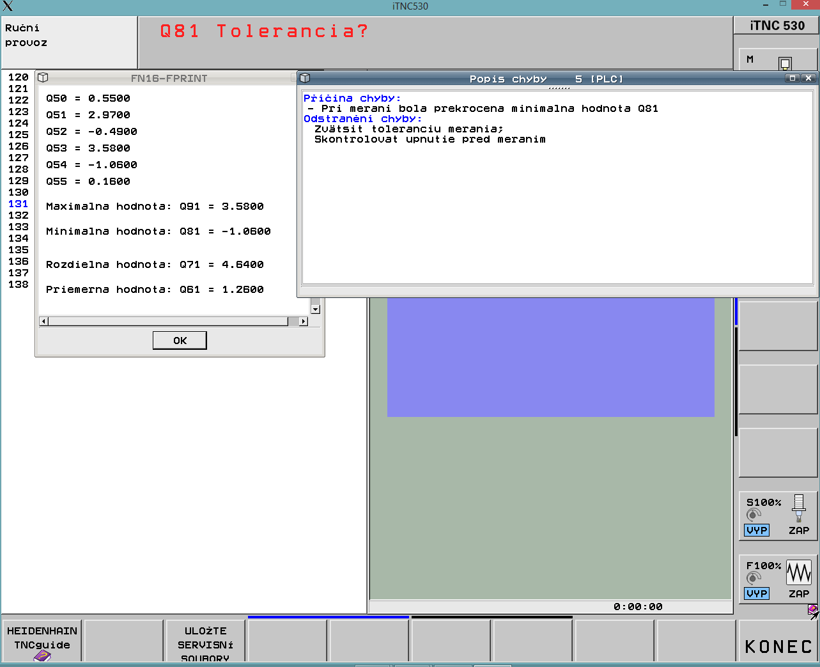Click the Popis chyby window cube icon
This screenshot has height=667, width=820.
coord(305,78)
